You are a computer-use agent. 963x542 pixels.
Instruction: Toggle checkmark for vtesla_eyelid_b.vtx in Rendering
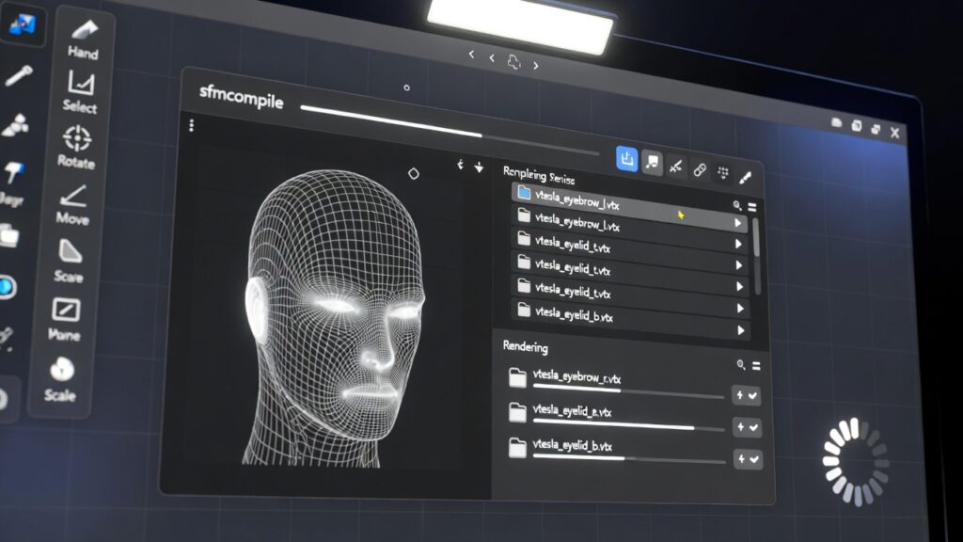point(754,459)
